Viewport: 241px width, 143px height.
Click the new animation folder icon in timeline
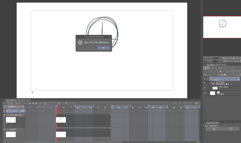click(x=45, y=104)
